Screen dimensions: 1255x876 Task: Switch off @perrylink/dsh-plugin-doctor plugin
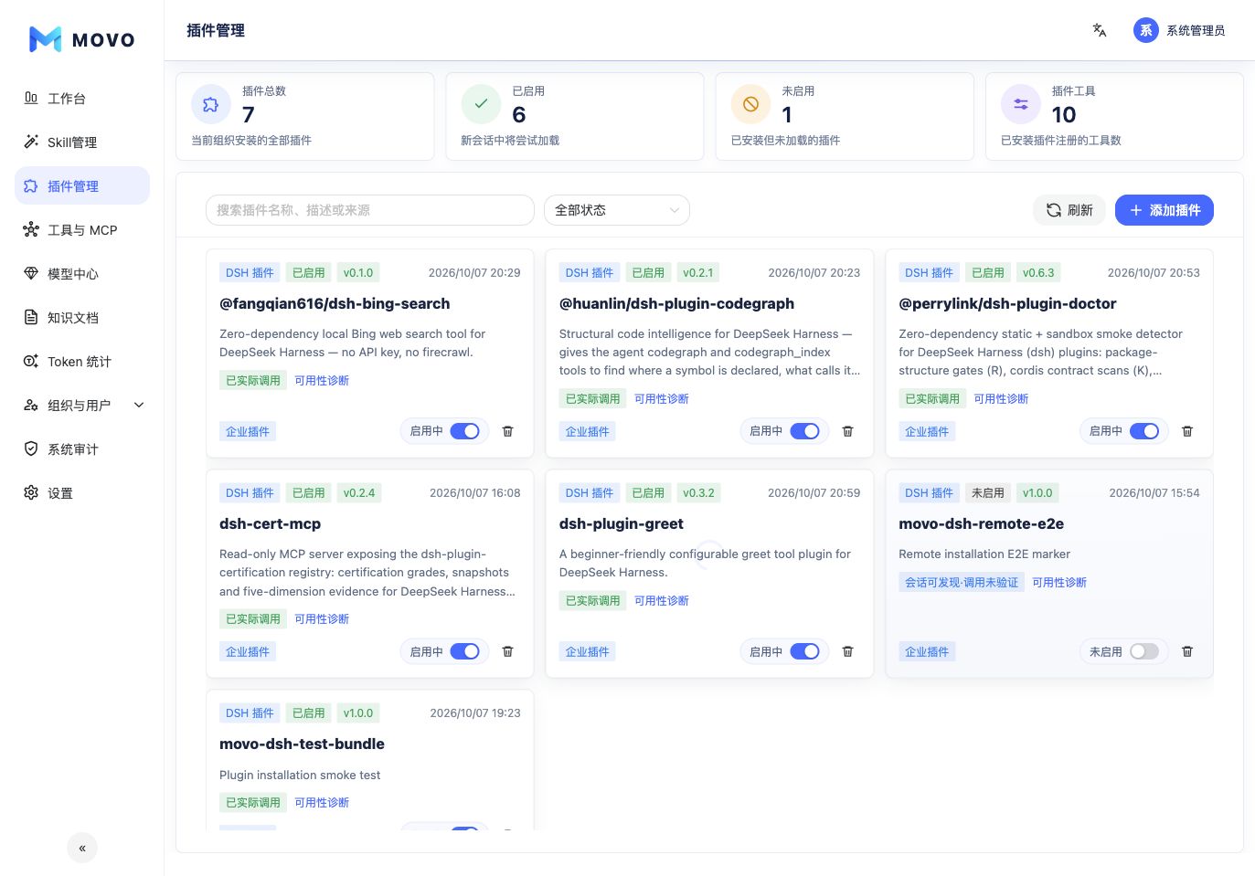1144,431
